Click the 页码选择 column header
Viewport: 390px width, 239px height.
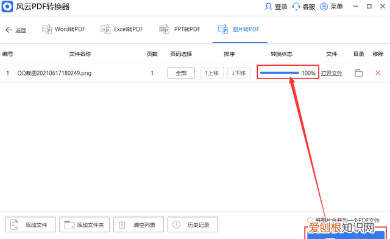[x=181, y=54]
